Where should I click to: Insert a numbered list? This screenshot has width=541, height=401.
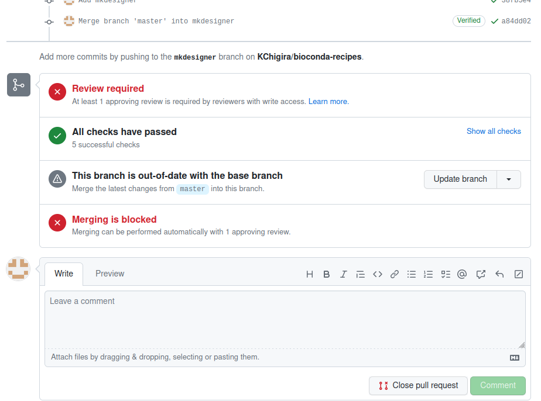[x=428, y=274]
